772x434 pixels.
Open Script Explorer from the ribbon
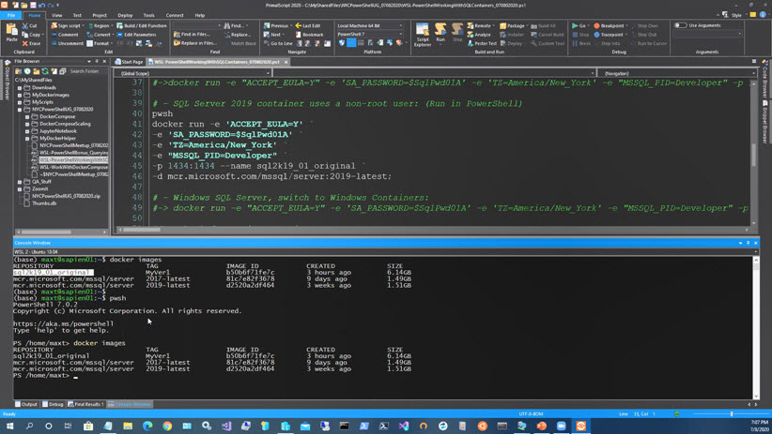[423, 35]
